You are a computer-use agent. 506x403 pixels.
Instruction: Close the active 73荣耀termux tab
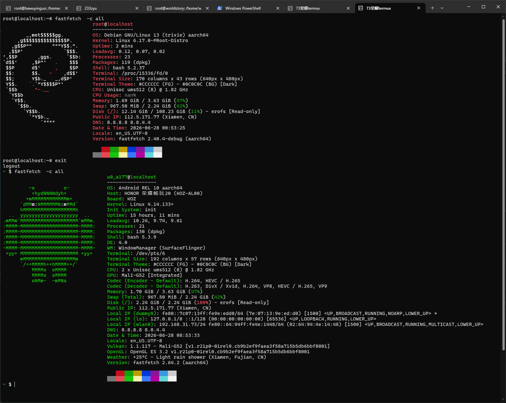pos(419,8)
